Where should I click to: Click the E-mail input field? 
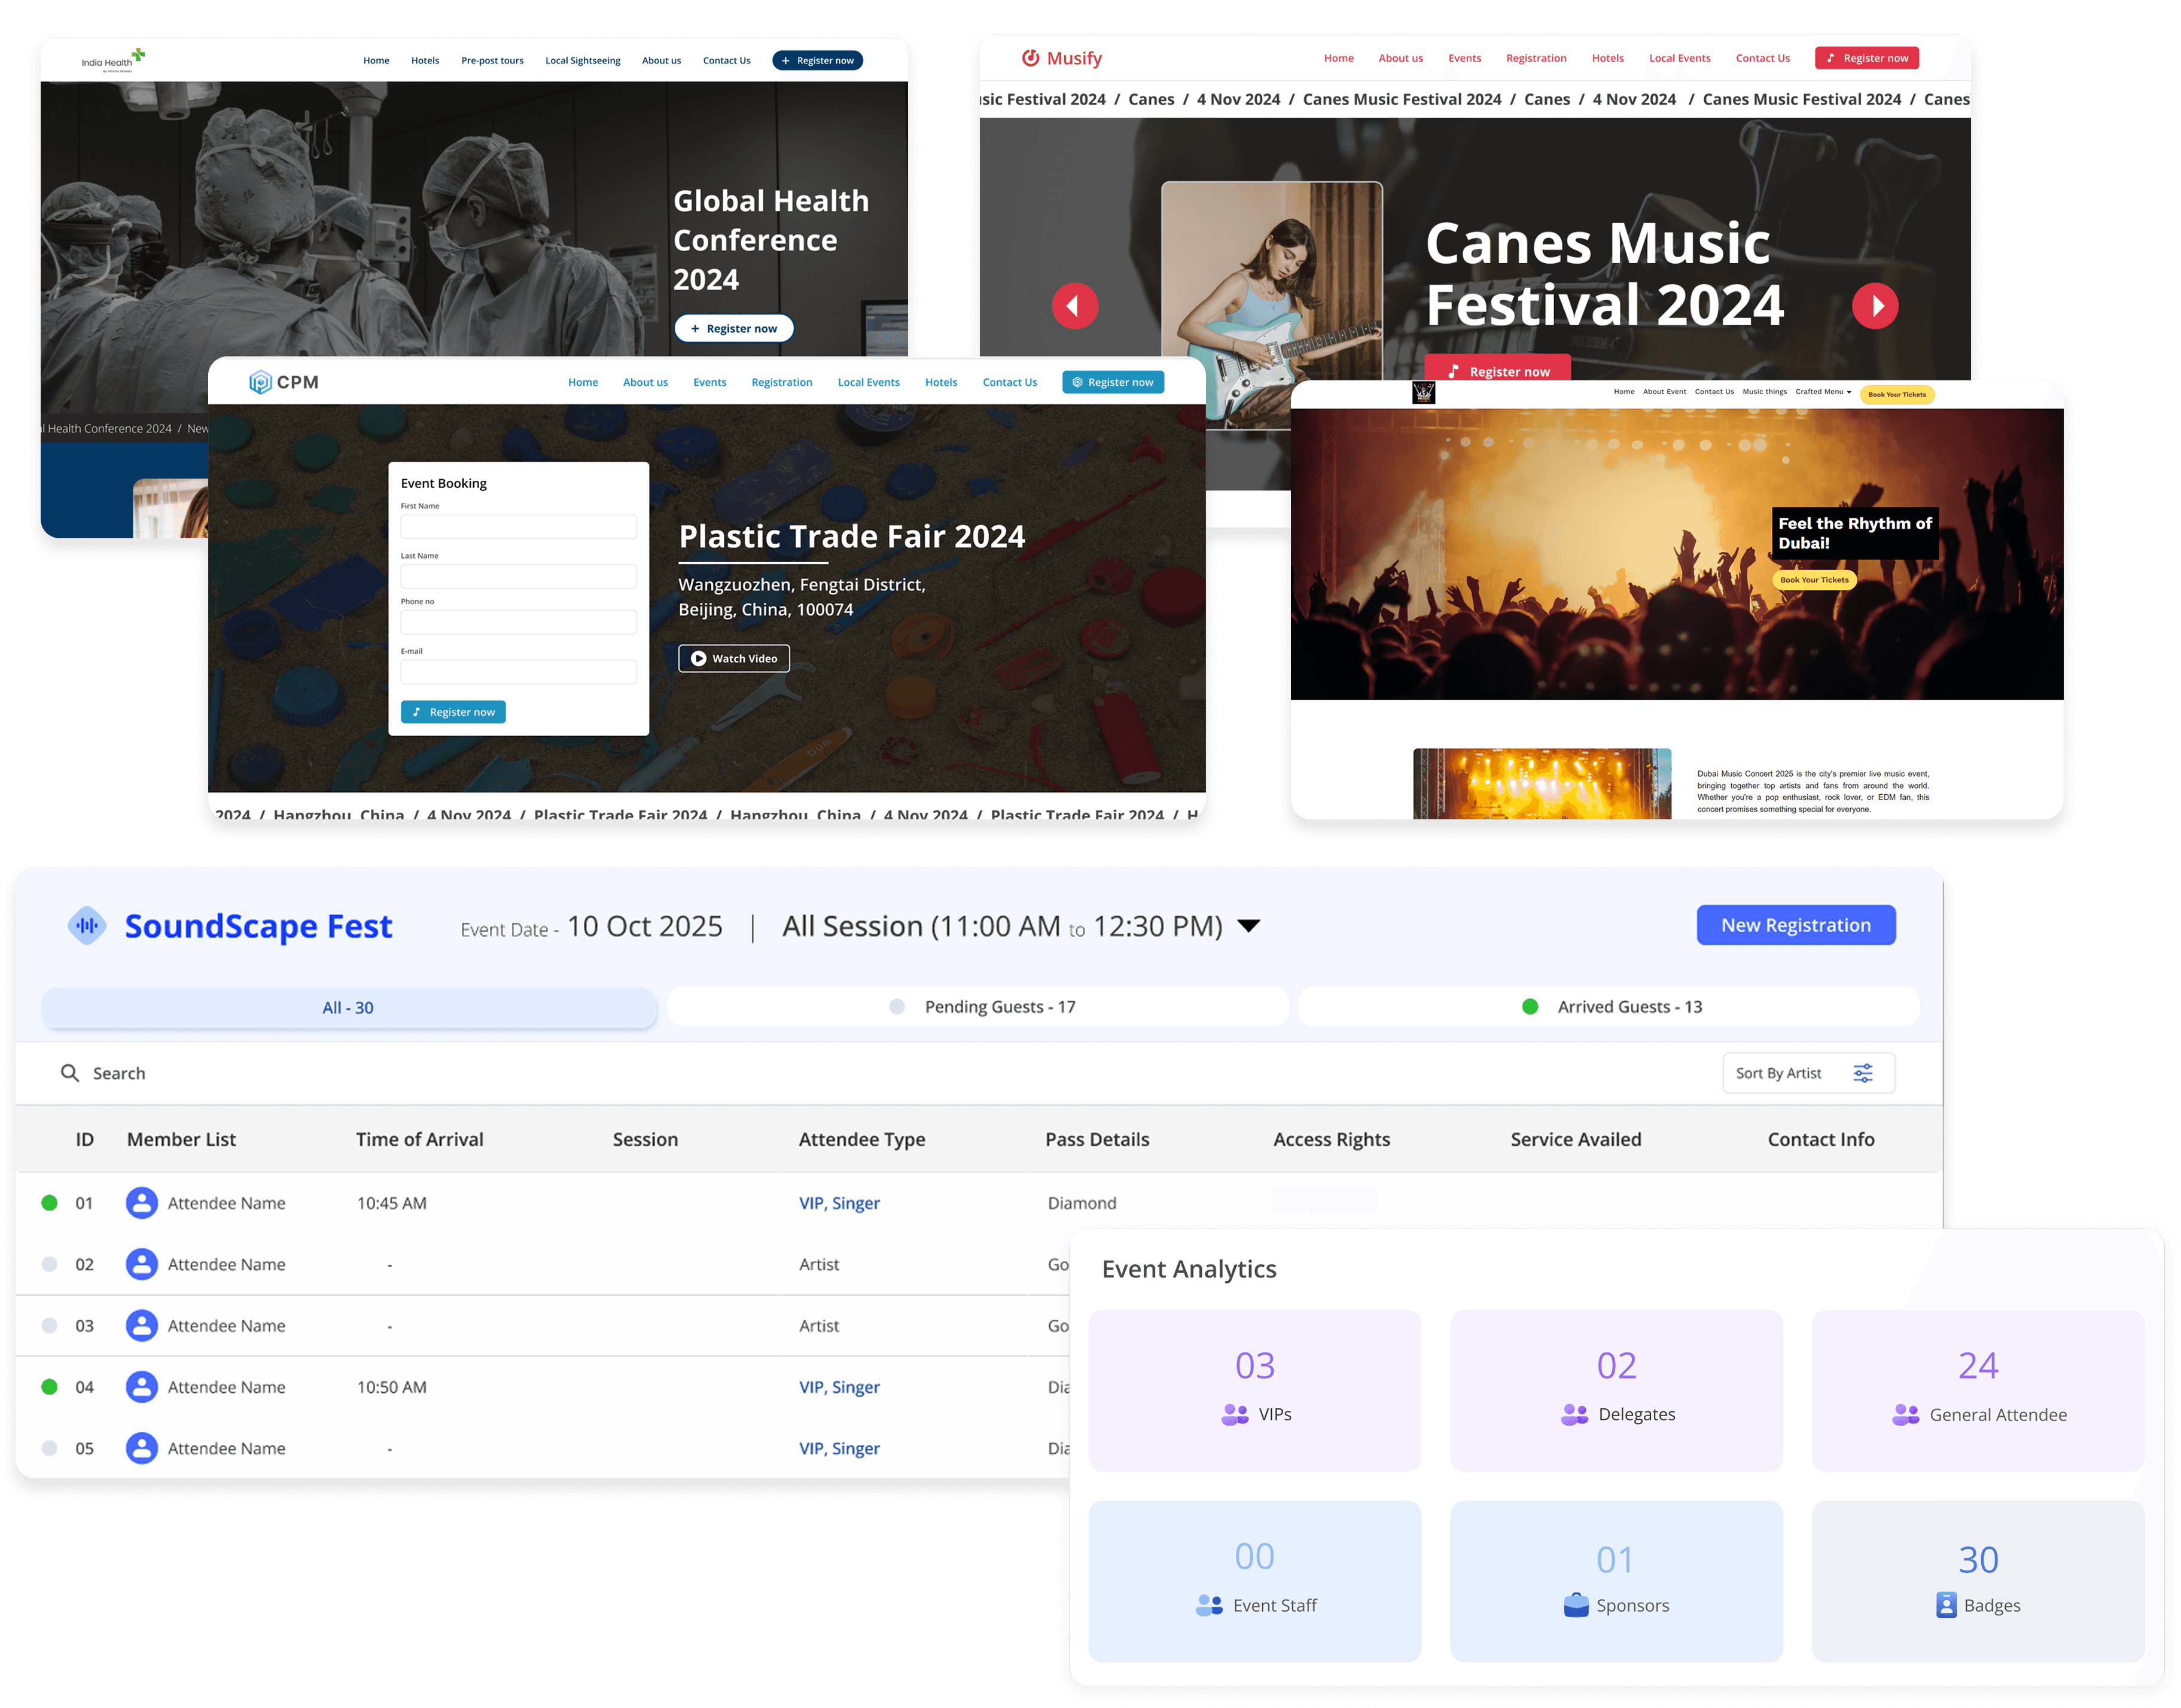[x=518, y=672]
